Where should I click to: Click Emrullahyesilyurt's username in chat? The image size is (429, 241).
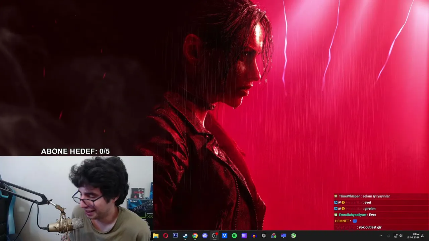(353, 215)
